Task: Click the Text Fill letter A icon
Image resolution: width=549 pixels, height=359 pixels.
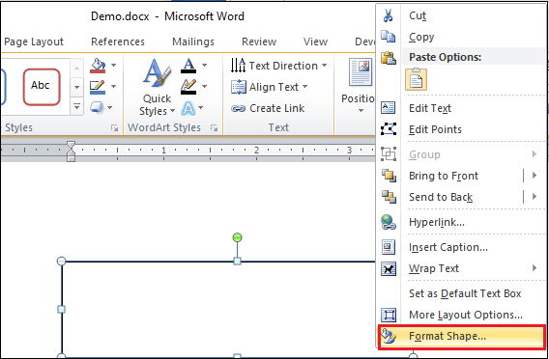Action: tap(188, 66)
